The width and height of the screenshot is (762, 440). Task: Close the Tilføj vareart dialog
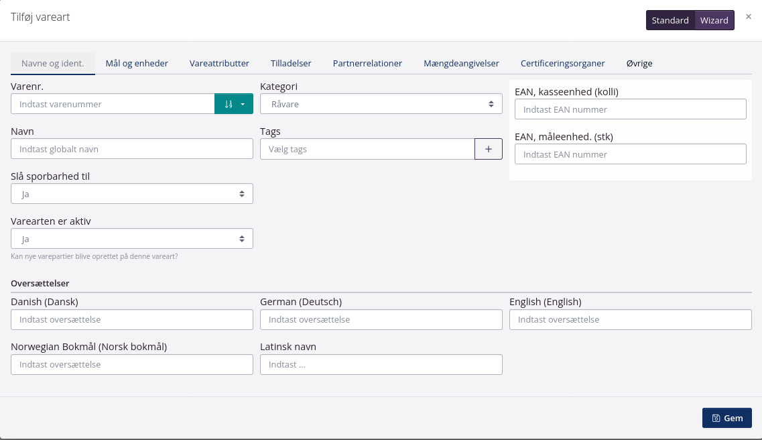[x=749, y=17]
